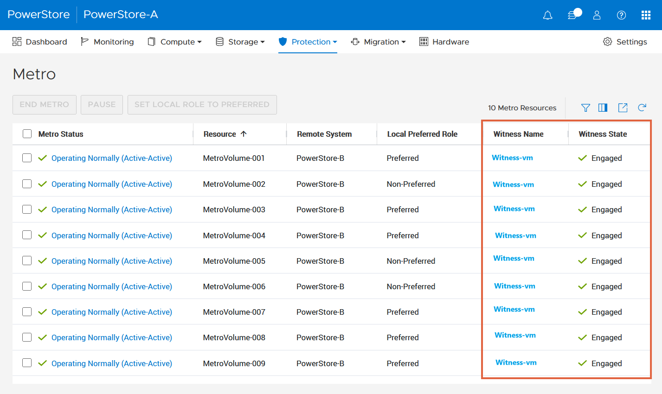The width and height of the screenshot is (662, 394).
Task: Go to the Dashboard menu item
Action: coord(40,42)
